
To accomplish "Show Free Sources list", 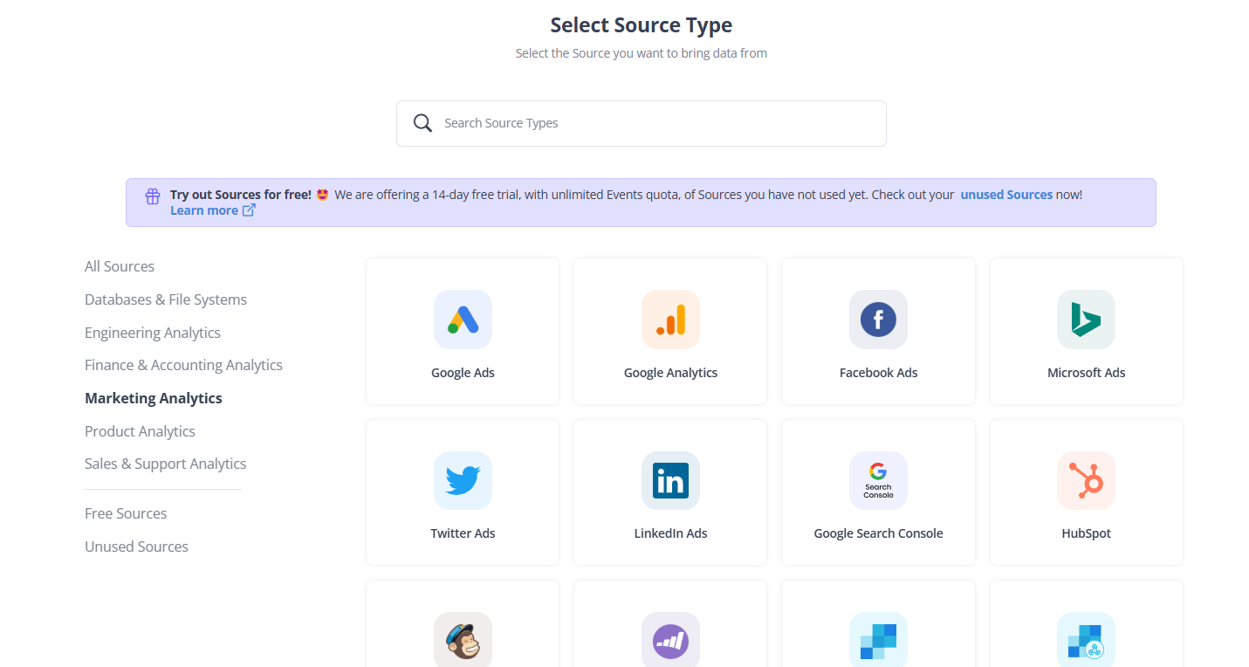I will tap(126, 513).
